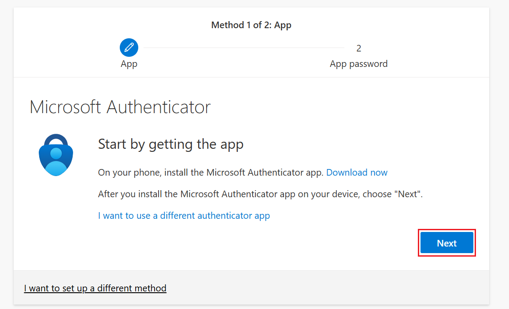Image resolution: width=509 pixels, height=309 pixels.
Task: Click I want to set up a different method
Action: click(95, 288)
